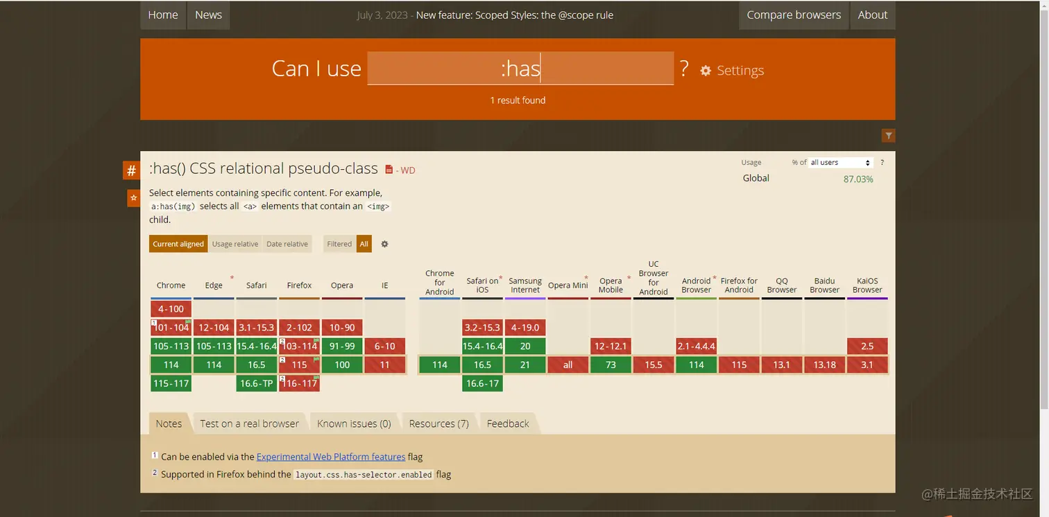Click the QQ Browser column header
Image resolution: width=1049 pixels, height=517 pixels.
tap(782, 286)
